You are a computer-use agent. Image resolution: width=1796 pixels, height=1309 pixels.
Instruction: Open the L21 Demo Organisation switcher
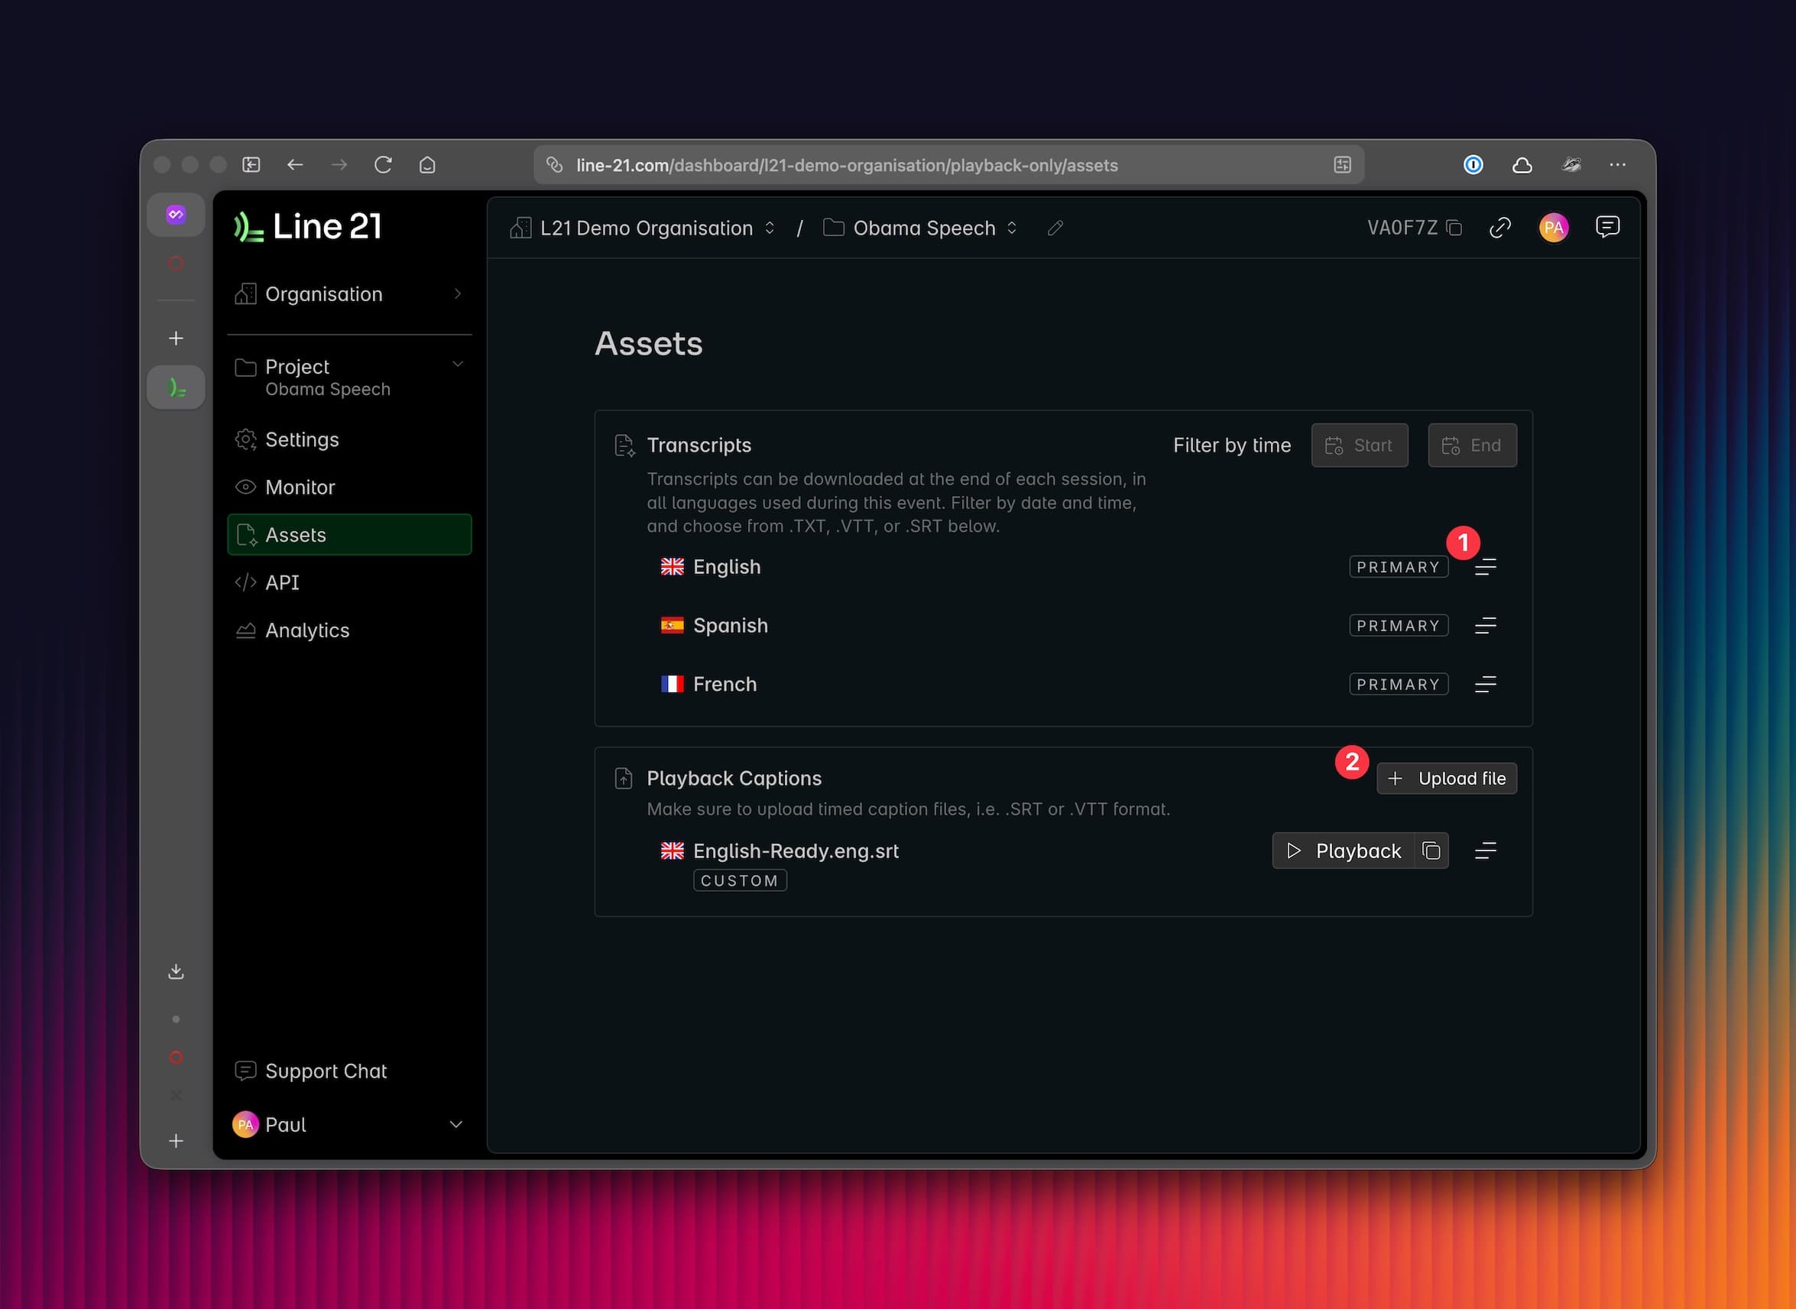click(645, 228)
